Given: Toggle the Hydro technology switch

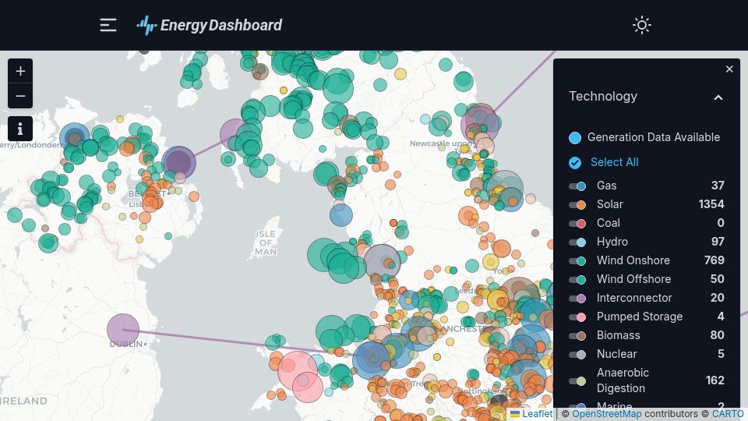Looking at the screenshot, I should click(x=577, y=242).
